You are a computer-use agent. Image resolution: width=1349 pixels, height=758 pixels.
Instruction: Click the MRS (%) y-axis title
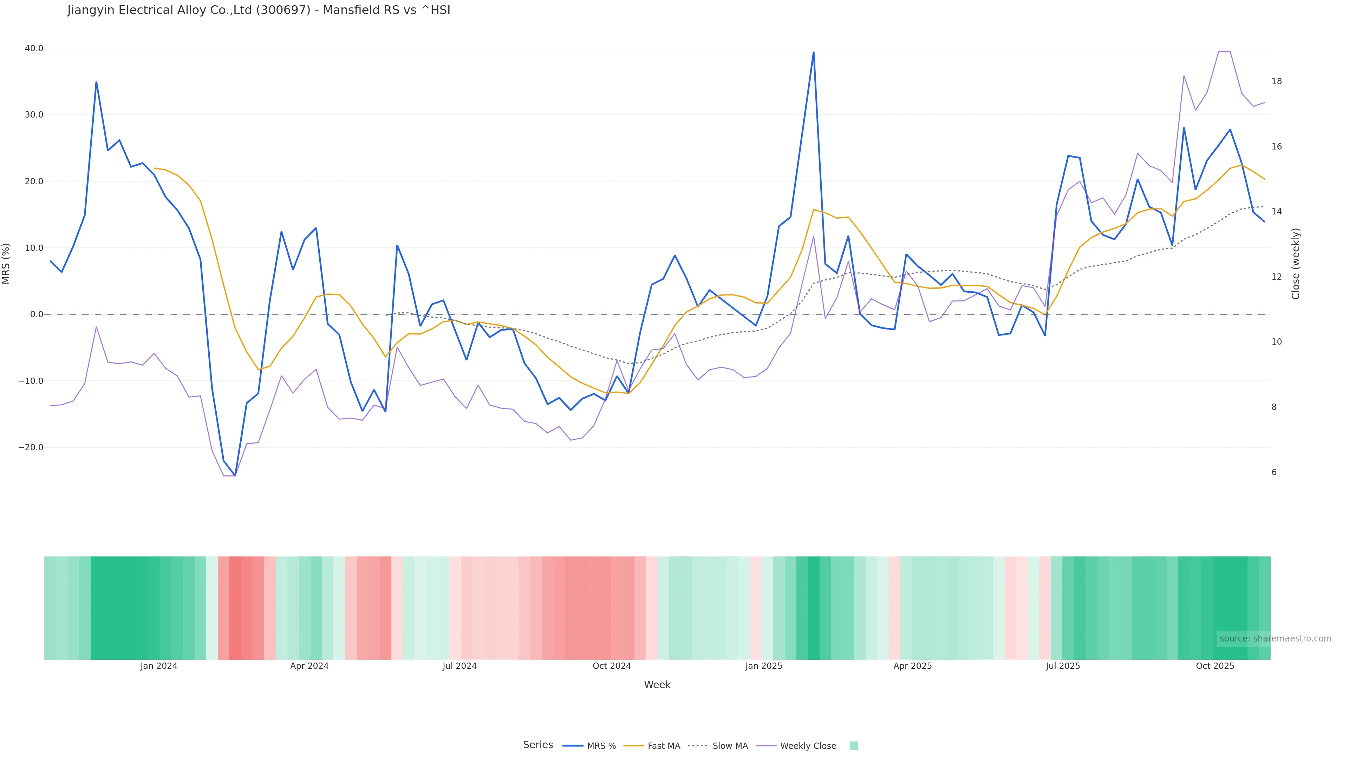click(x=6, y=264)
